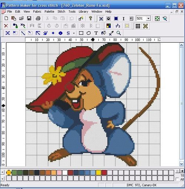Select the rectangular selection tool
185x189 pixels.
[x=81, y=33]
